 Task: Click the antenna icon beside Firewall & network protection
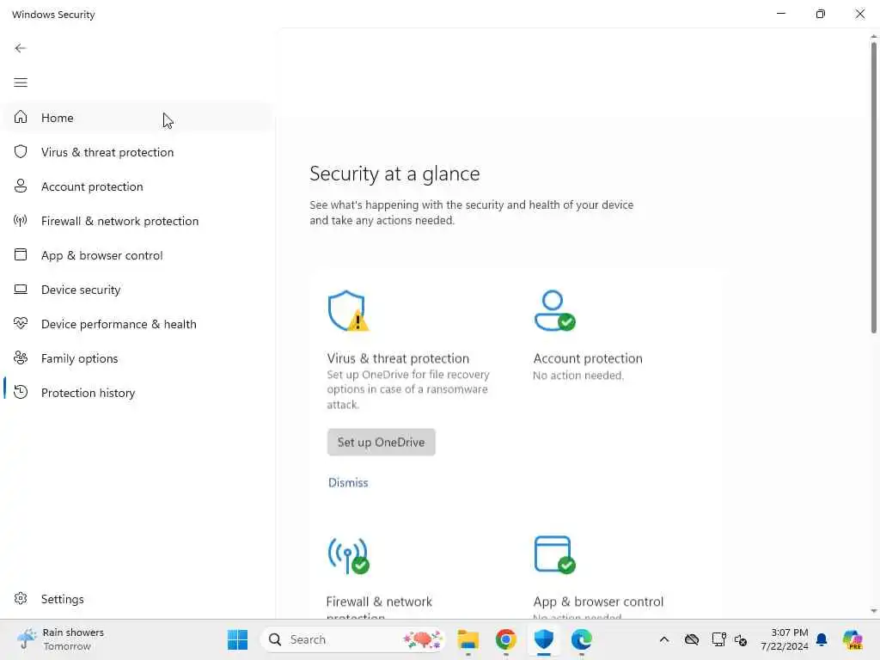(21, 220)
